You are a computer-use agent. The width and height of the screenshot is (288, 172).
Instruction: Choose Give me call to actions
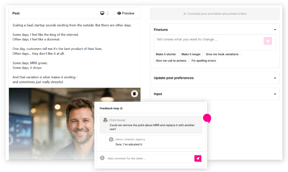(x=171, y=61)
